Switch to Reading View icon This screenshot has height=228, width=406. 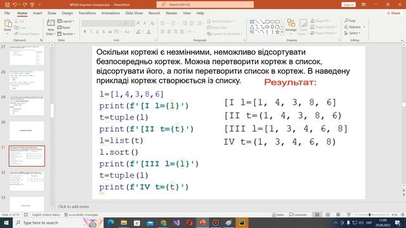(x=338, y=215)
